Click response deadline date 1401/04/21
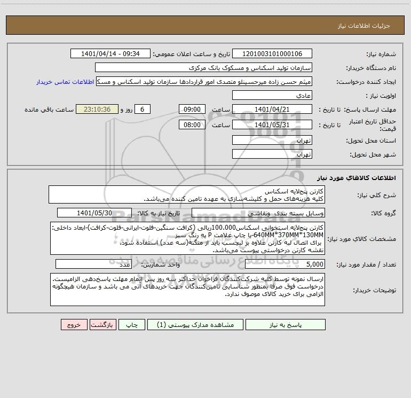 point(272,110)
